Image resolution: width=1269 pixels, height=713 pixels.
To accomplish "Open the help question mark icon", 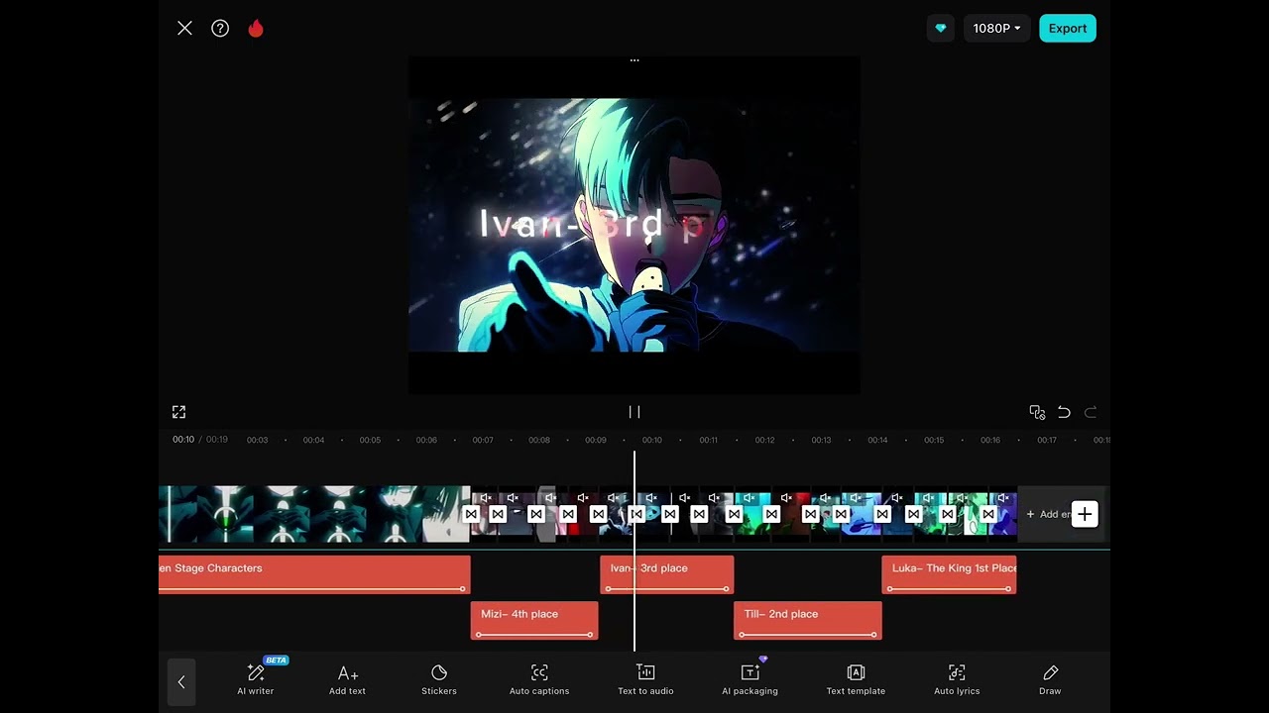I will point(220,29).
